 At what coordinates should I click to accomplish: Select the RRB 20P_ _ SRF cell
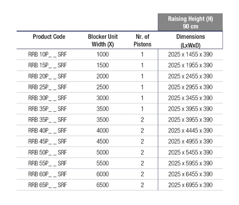(47, 76)
